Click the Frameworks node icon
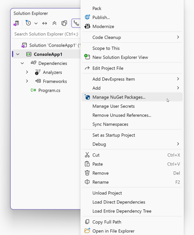Viewport: 194px width, 235px height. (38, 81)
